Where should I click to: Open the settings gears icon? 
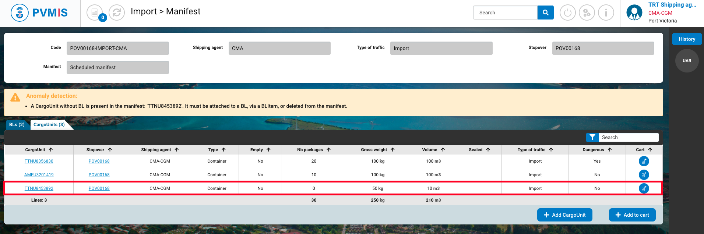[x=587, y=13]
